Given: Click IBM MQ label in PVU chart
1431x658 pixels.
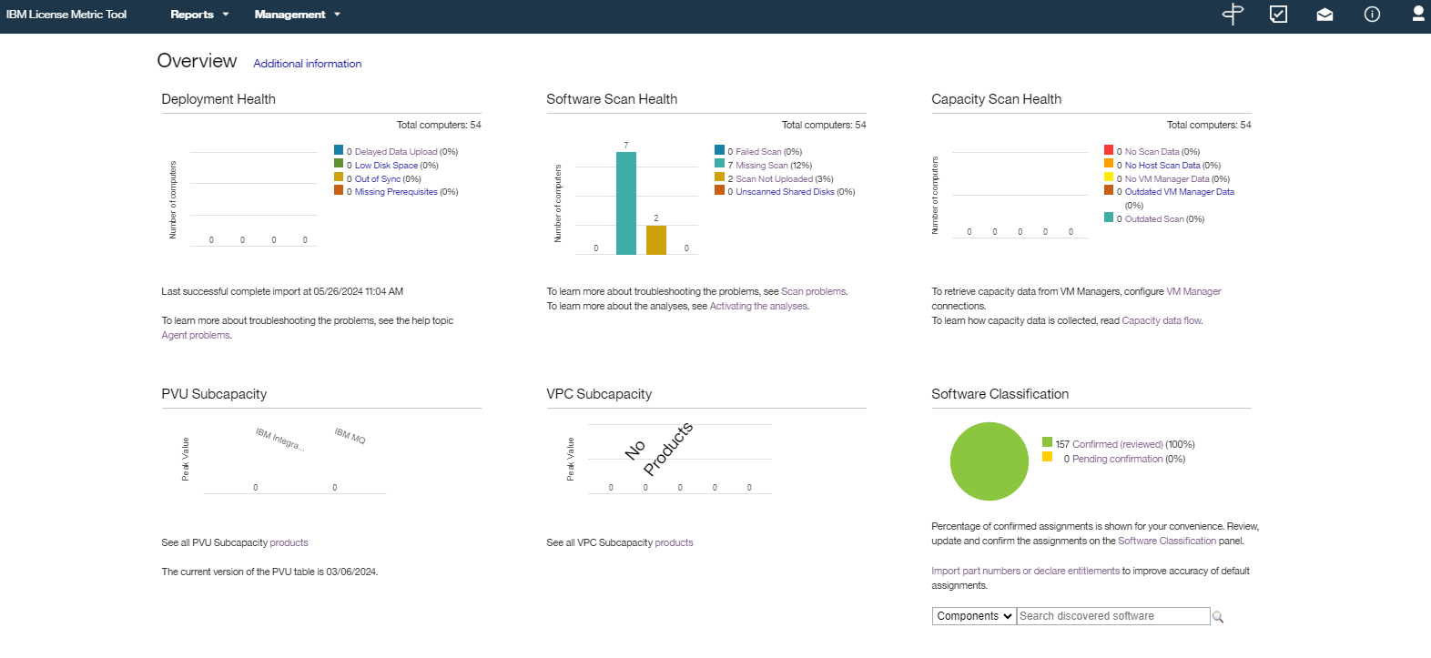Looking at the screenshot, I should (x=350, y=436).
